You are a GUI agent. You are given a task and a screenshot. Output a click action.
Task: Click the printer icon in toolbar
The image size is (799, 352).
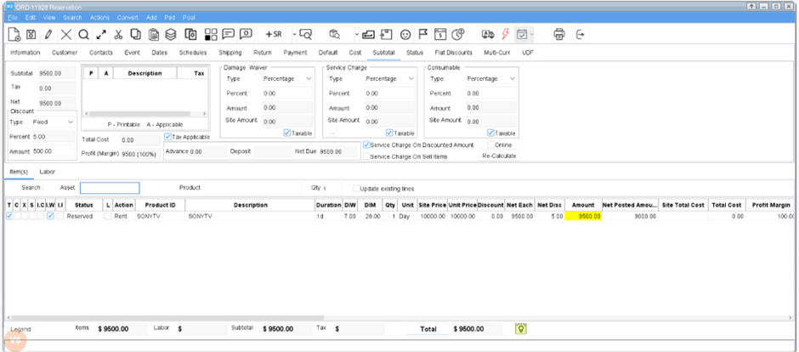pos(559,35)
